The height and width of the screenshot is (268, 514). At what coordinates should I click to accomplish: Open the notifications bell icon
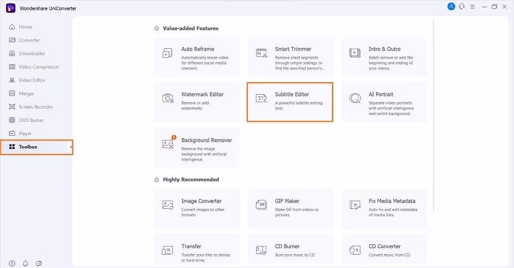click(25, 263)
